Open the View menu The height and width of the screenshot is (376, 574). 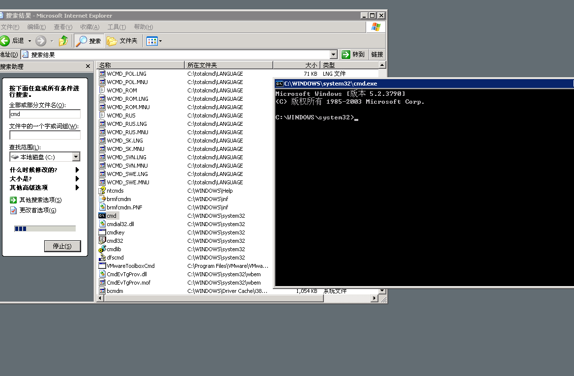63,27
